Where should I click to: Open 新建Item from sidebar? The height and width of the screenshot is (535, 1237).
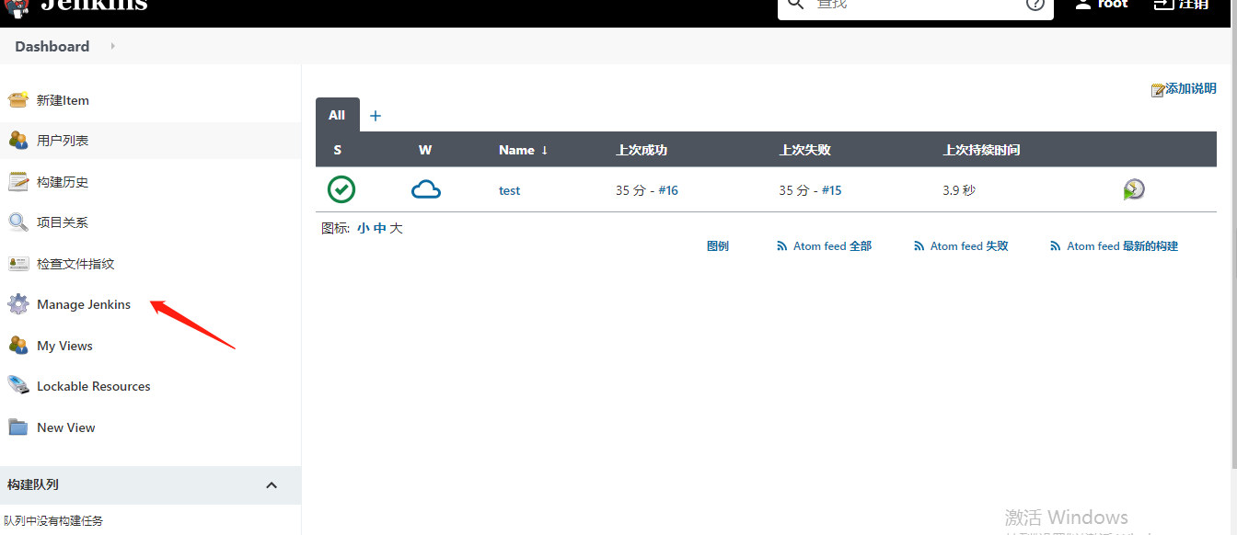coord(63,100)
